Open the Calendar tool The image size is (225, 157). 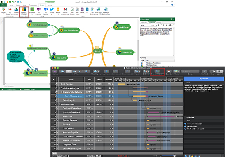tap(169, 72)
